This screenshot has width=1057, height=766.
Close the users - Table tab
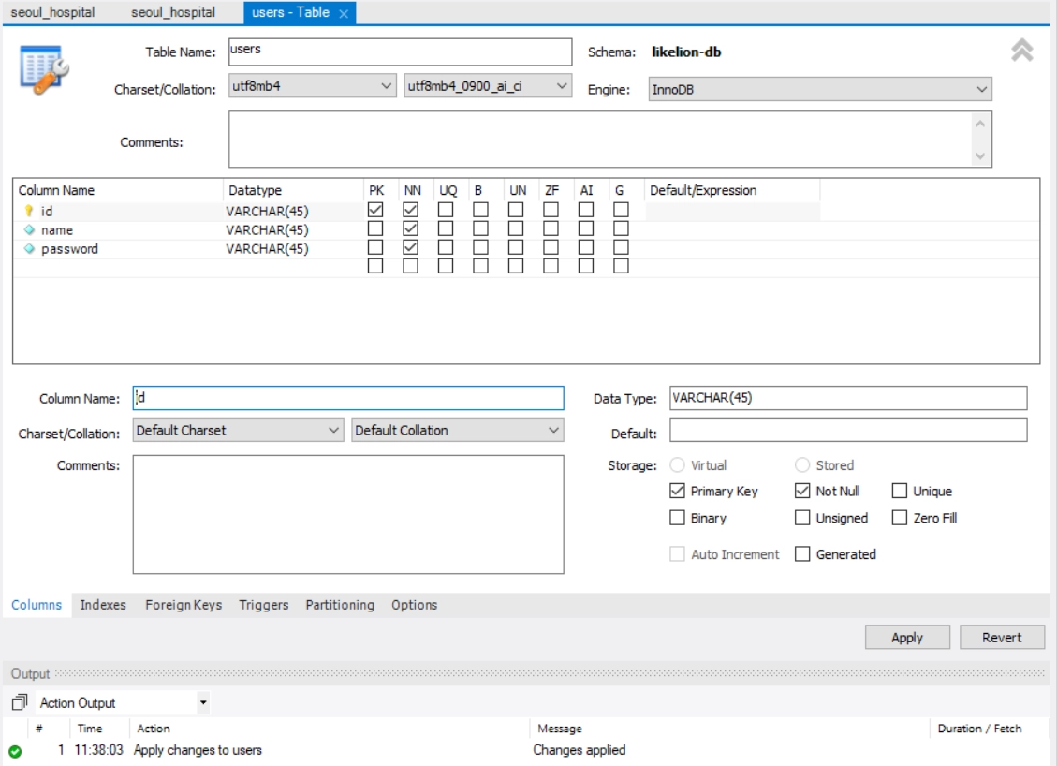tap(344, 13)
